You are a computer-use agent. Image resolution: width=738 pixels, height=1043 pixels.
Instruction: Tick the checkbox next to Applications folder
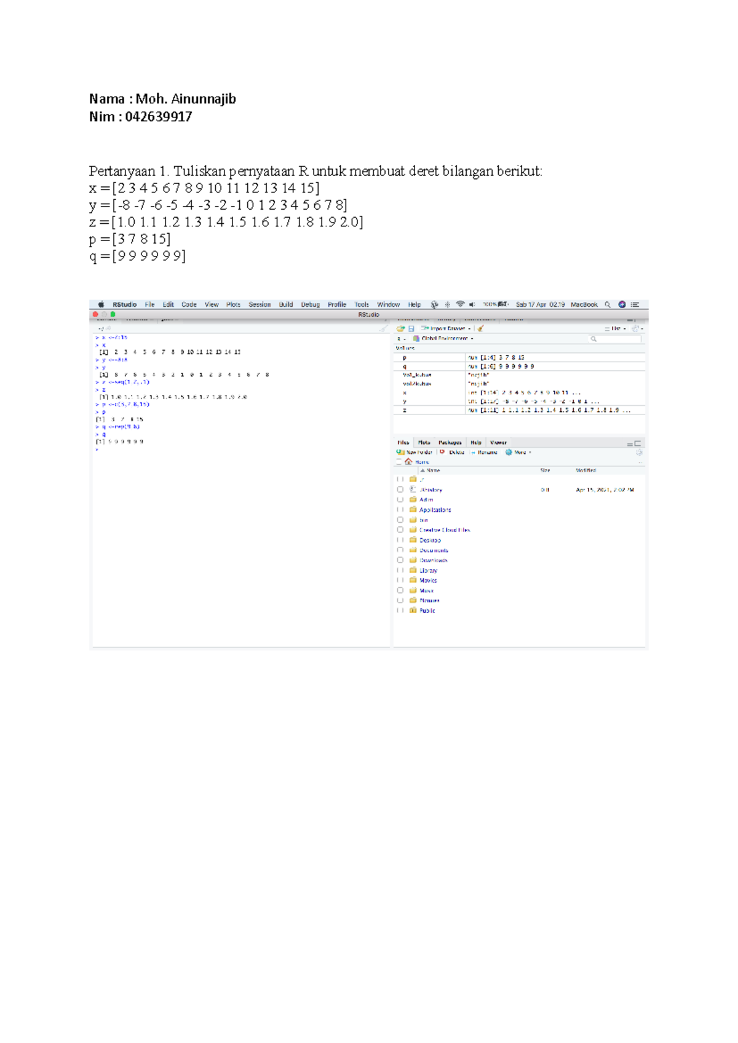(400, 510)
